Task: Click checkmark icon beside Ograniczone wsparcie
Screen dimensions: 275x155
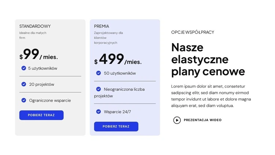Action: click(24, 100)
